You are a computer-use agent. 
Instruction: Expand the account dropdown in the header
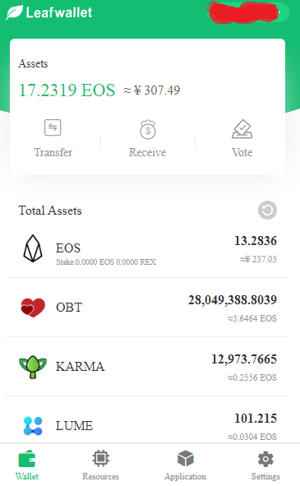(x=248, y=12)
